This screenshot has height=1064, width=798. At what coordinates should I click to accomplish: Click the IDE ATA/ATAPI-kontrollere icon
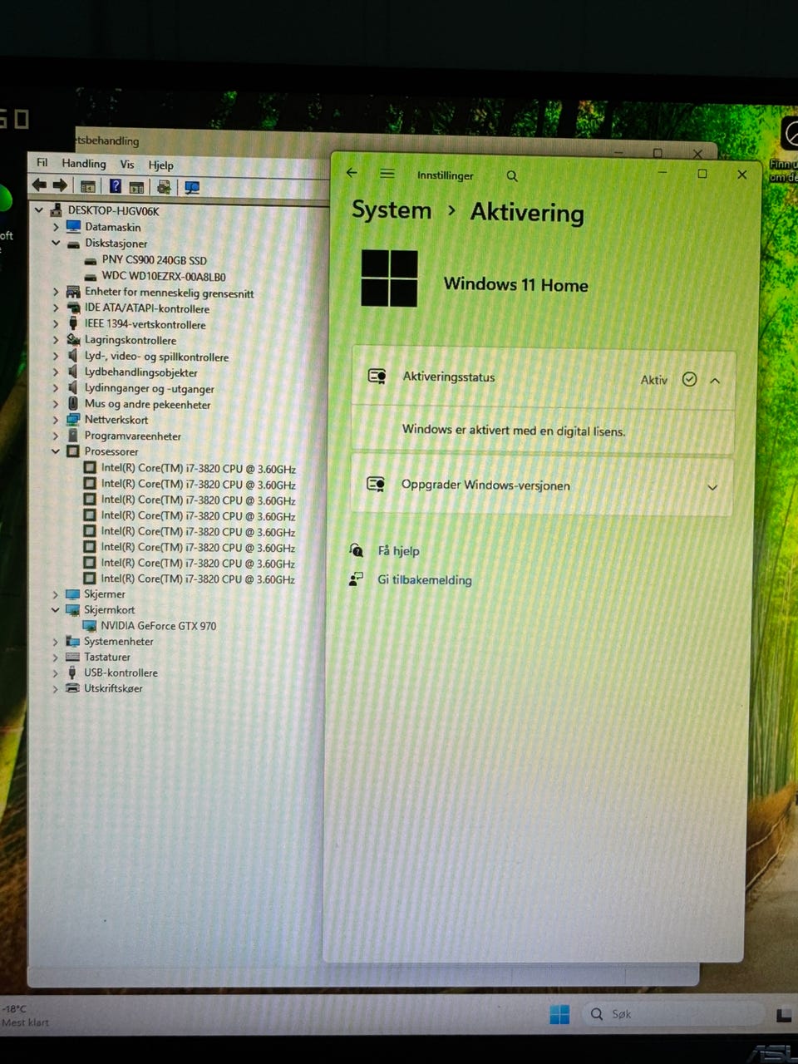coord(73,308)
